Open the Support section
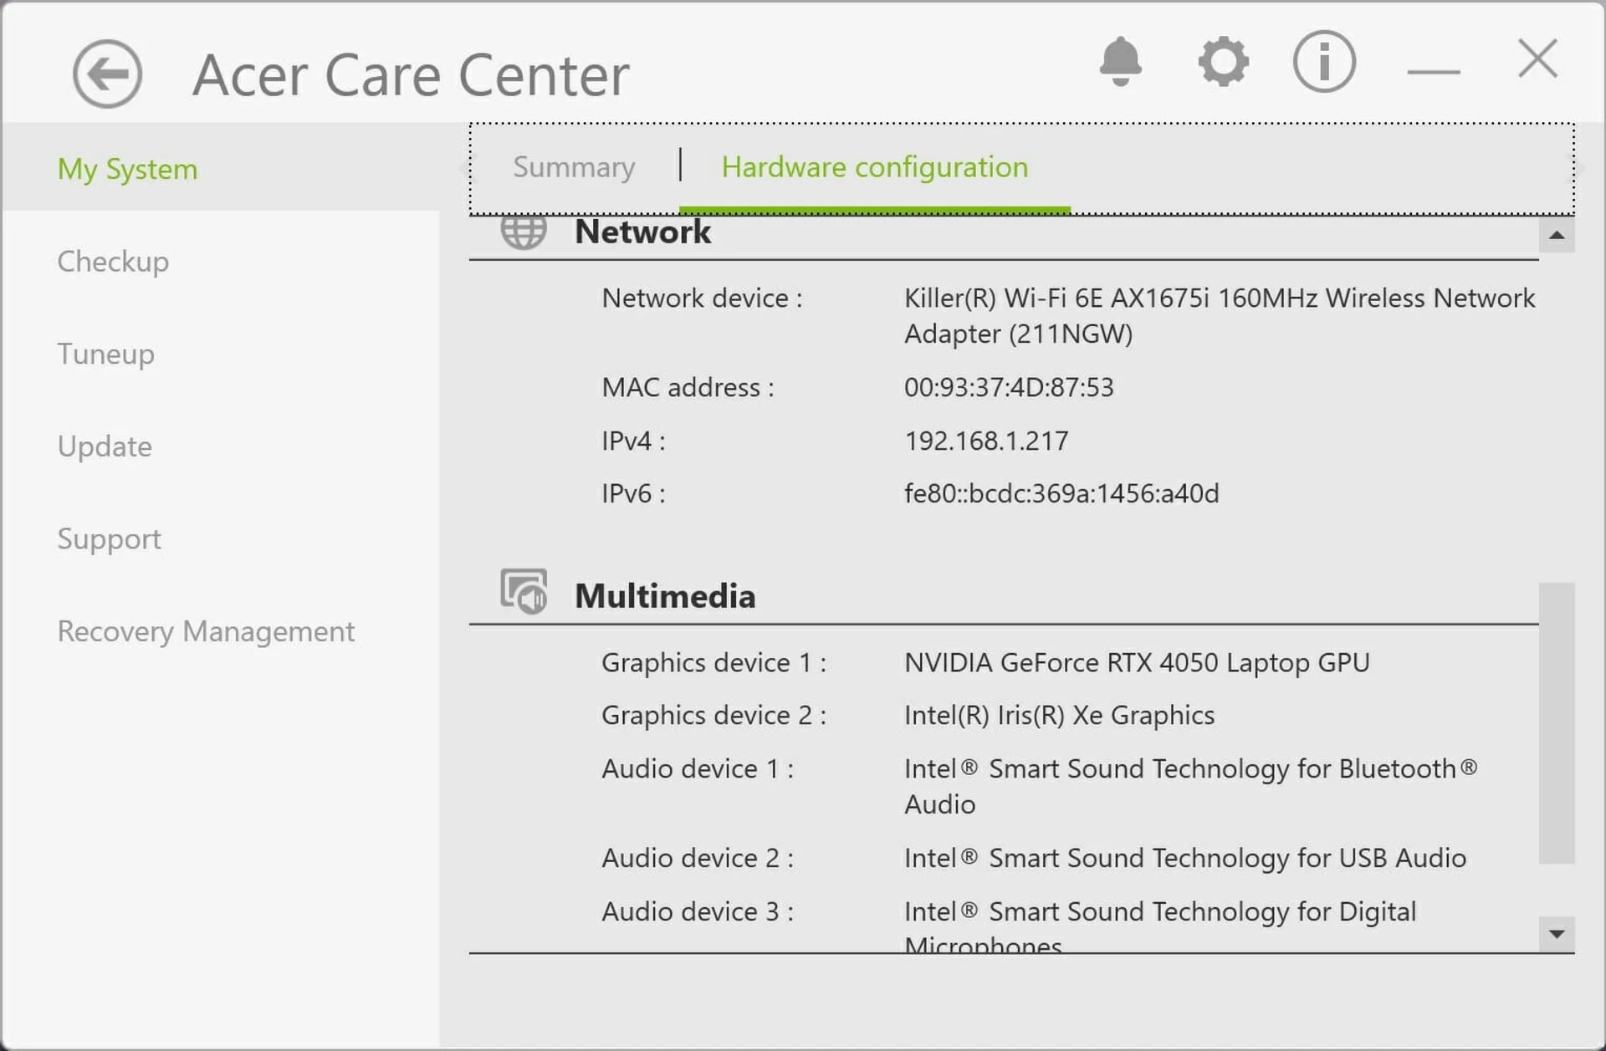 click(x=109, y=538)
